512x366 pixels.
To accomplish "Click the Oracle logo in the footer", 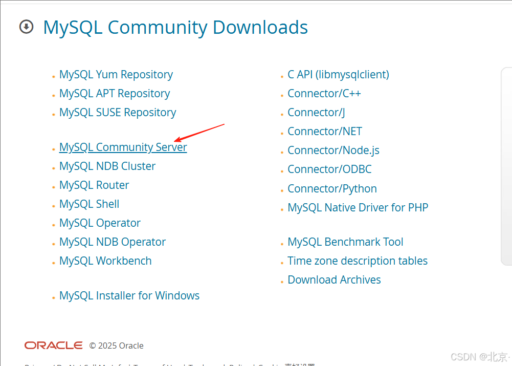I will 54,346.
